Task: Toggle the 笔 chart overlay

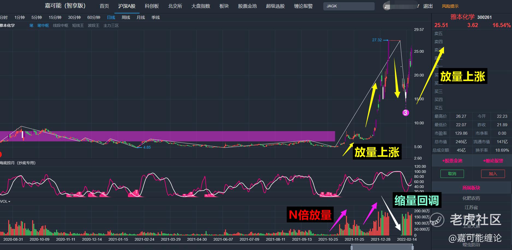Action: click(x=31, y=25)
